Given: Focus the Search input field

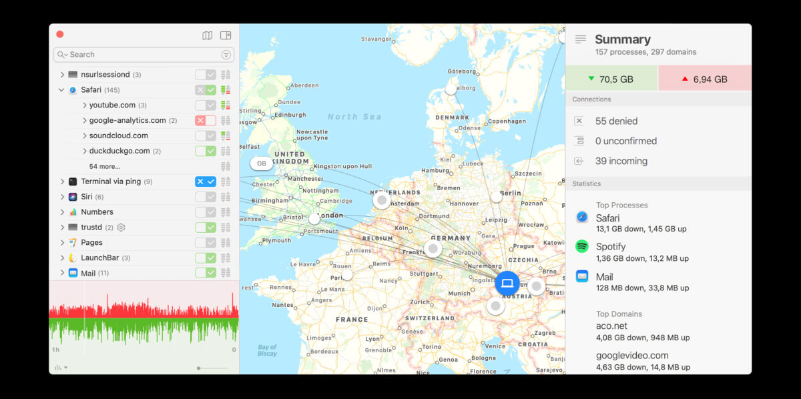Looking at the screenshot, I should pyautogui.click(x=144, y=55).
